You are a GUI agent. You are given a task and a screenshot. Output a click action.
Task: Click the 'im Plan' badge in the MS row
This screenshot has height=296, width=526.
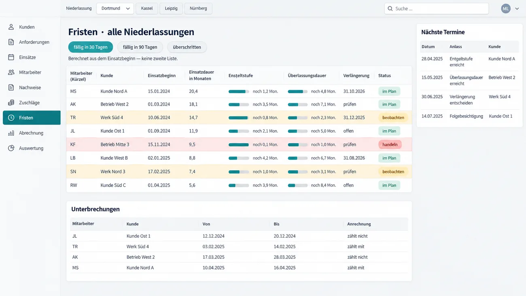click(389, 91)
